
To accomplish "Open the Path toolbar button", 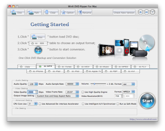I will tap(34, 12).
